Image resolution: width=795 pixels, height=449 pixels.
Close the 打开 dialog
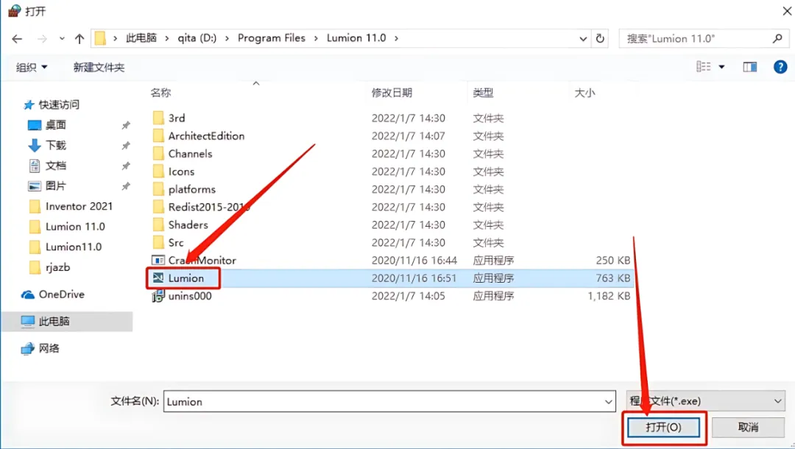tap(786, 10)
